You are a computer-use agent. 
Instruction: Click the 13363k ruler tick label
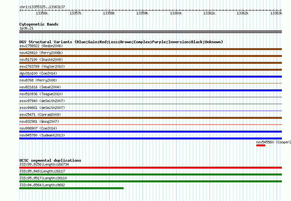point(276,13)
